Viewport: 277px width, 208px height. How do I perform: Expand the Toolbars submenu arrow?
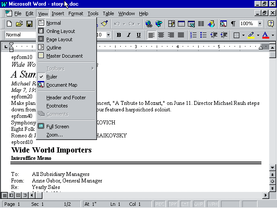tap(93, 68)
